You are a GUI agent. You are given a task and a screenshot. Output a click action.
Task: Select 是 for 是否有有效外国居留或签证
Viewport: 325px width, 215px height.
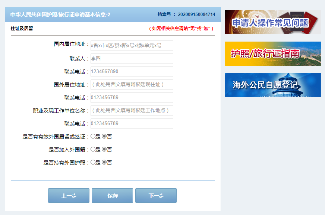[92, 136]
